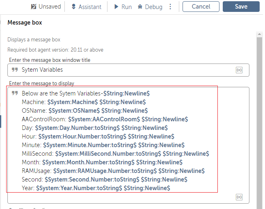Click the $System:MilliSecond.Number:toString$ variable
The width and height of the screenshot is (265, 209).
pyautogui.click(x=108, y=154)
